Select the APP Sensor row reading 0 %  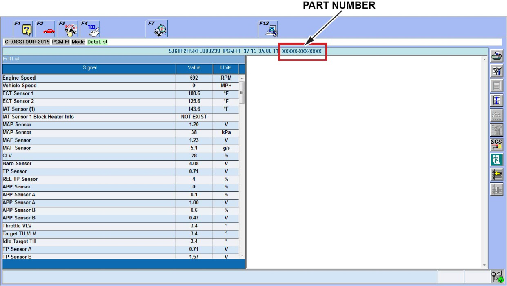120,186
